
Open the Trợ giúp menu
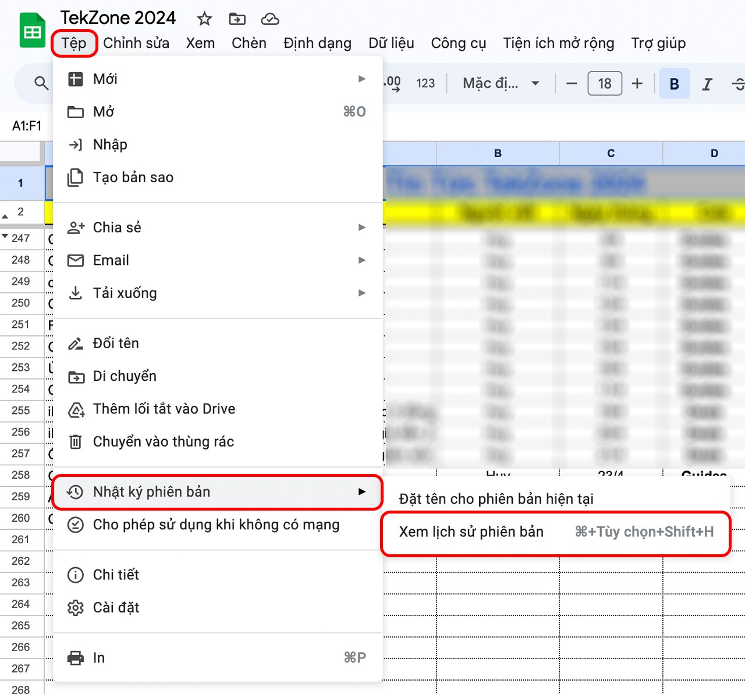(658, 43)
